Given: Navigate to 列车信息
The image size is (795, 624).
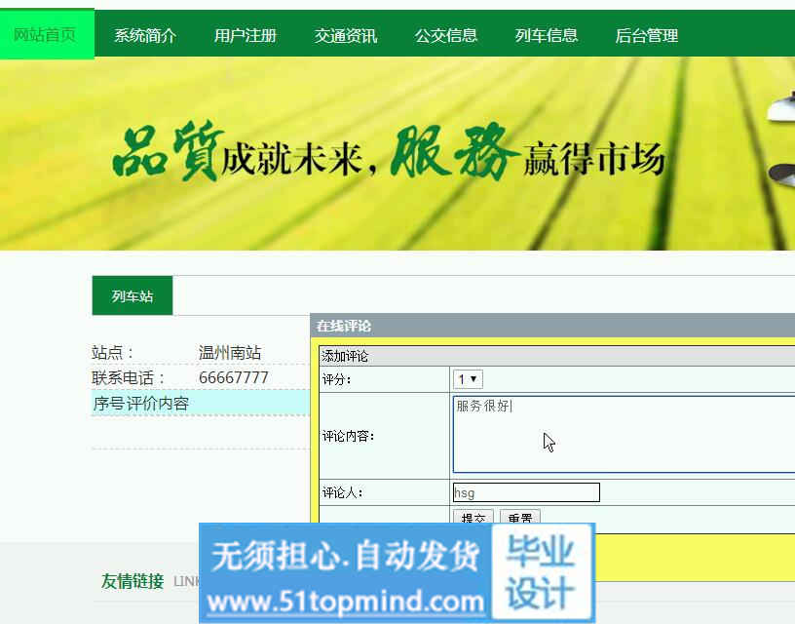Looking at the screenshot, I should [x=547, y=36].
